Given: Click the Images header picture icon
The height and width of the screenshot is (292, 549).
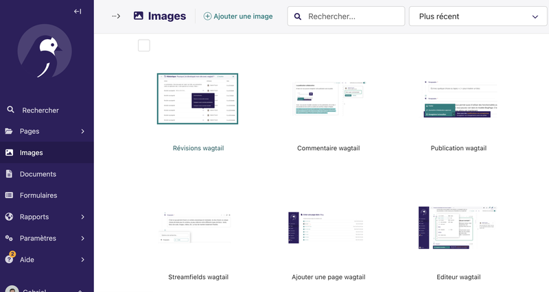Looking at the screenshot, I should click(x=139, y=16).
